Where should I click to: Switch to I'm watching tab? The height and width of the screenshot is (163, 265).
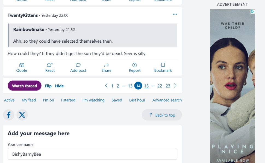click(x=93, y=100)
